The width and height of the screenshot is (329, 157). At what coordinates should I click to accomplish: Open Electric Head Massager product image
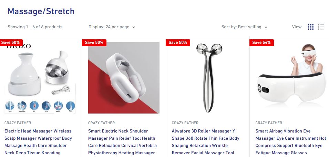coord(40,78)
